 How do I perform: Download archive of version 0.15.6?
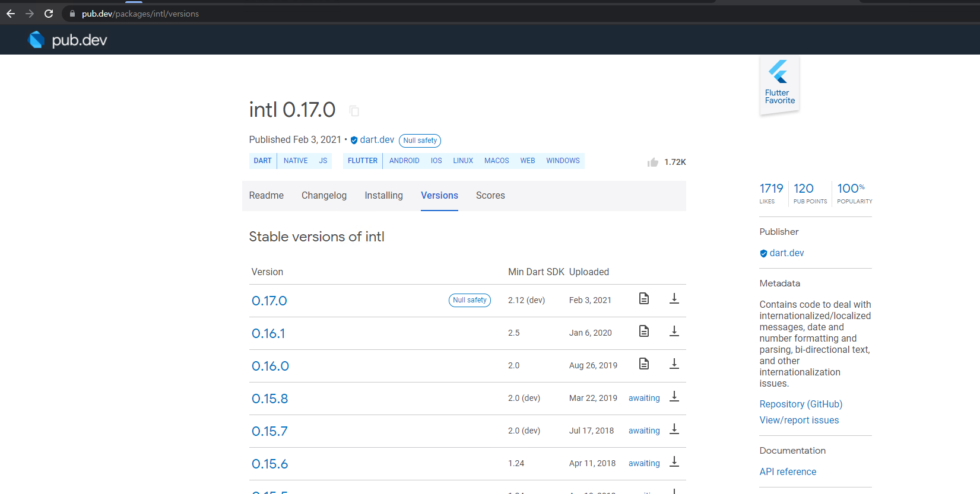[674, 461]
